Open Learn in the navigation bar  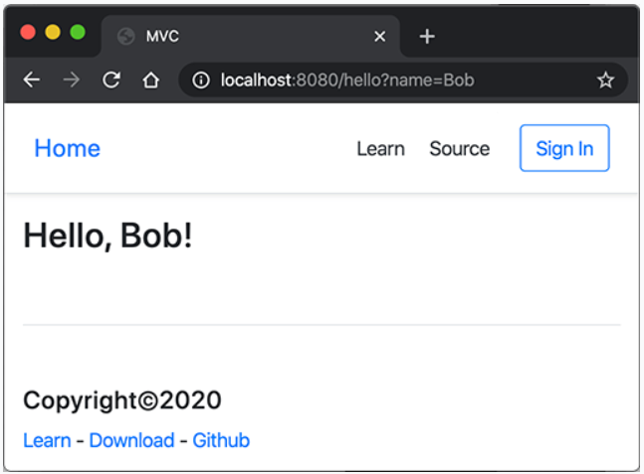pyautogui.click(x=381, y=149)
